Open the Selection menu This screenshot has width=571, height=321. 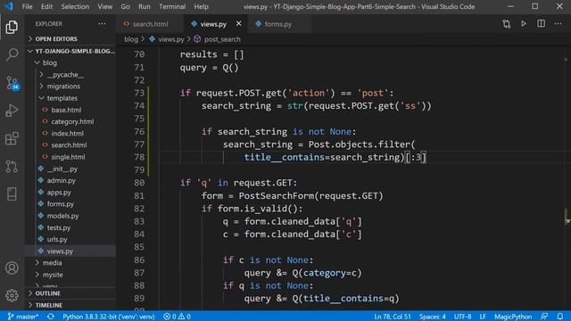point(75,6)
